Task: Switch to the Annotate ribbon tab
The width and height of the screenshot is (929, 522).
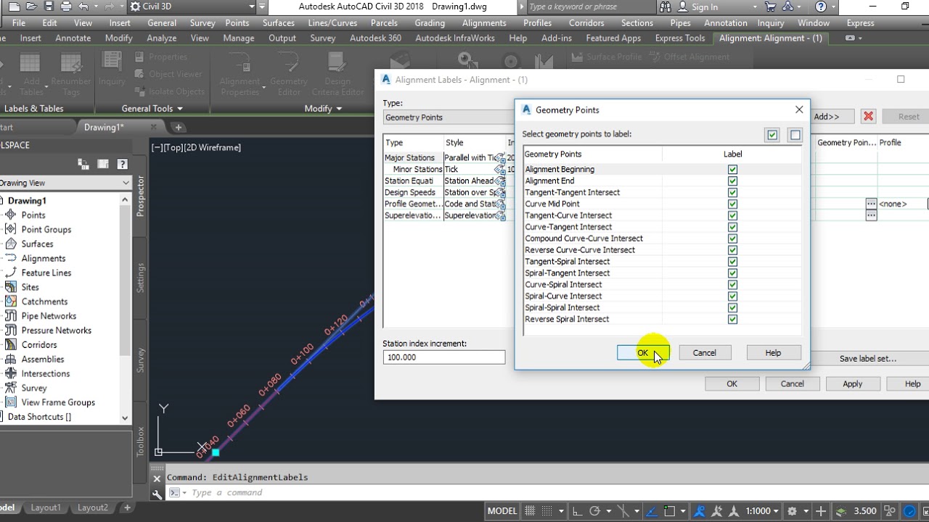Action: tap(73, 38)
